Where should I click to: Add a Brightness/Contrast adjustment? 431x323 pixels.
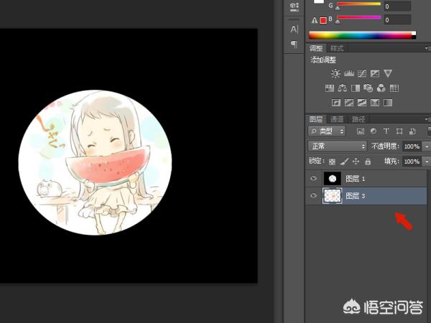(335, 73)
